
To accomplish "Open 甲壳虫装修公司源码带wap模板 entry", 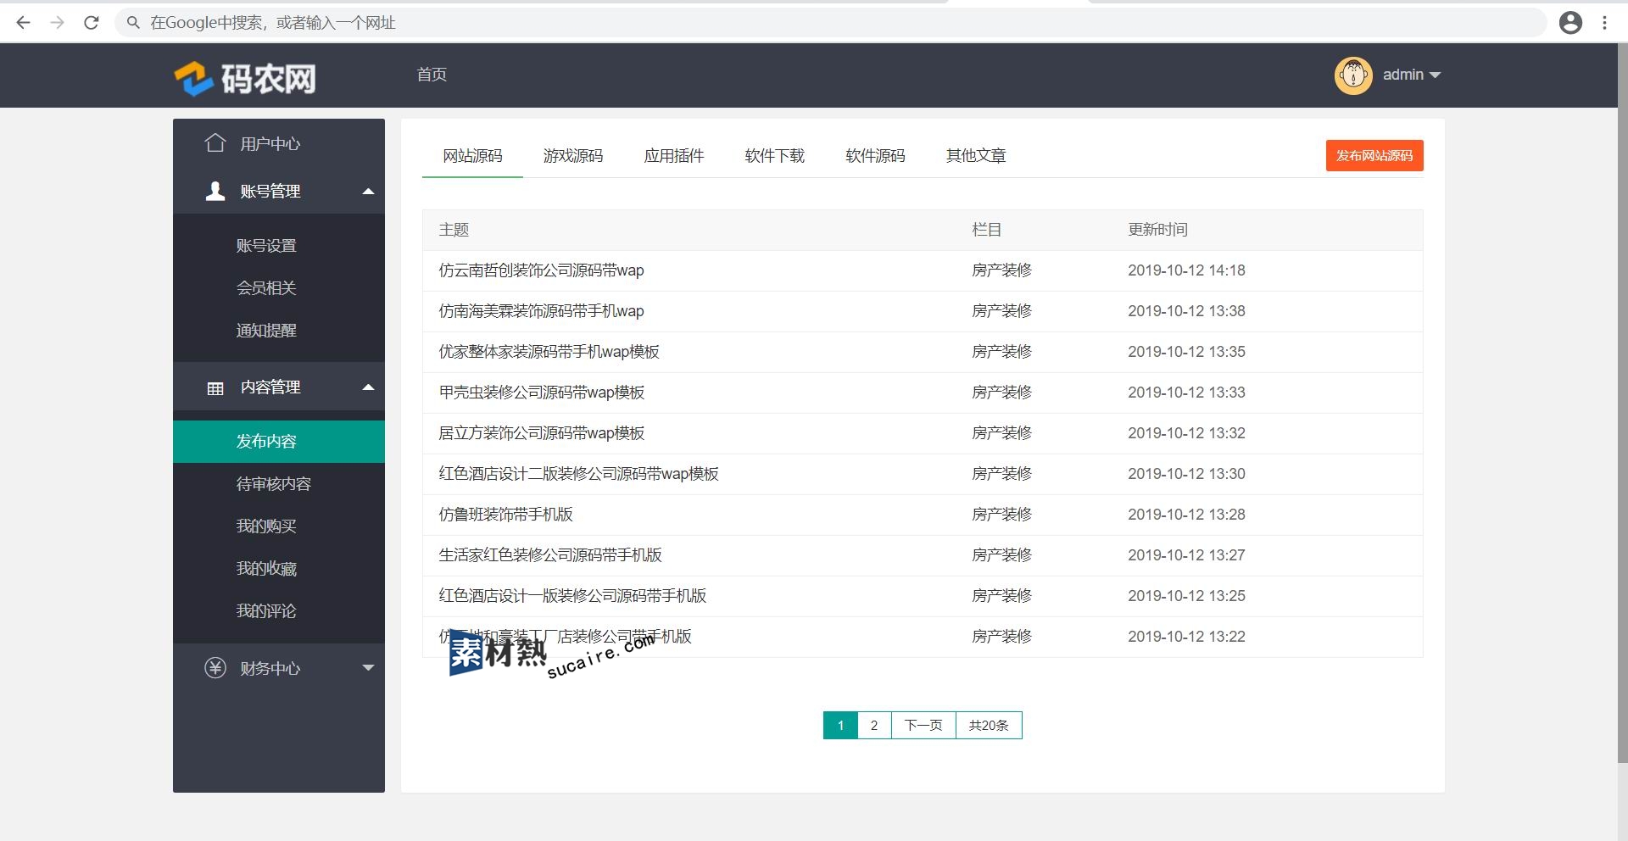I will [541, 393].
